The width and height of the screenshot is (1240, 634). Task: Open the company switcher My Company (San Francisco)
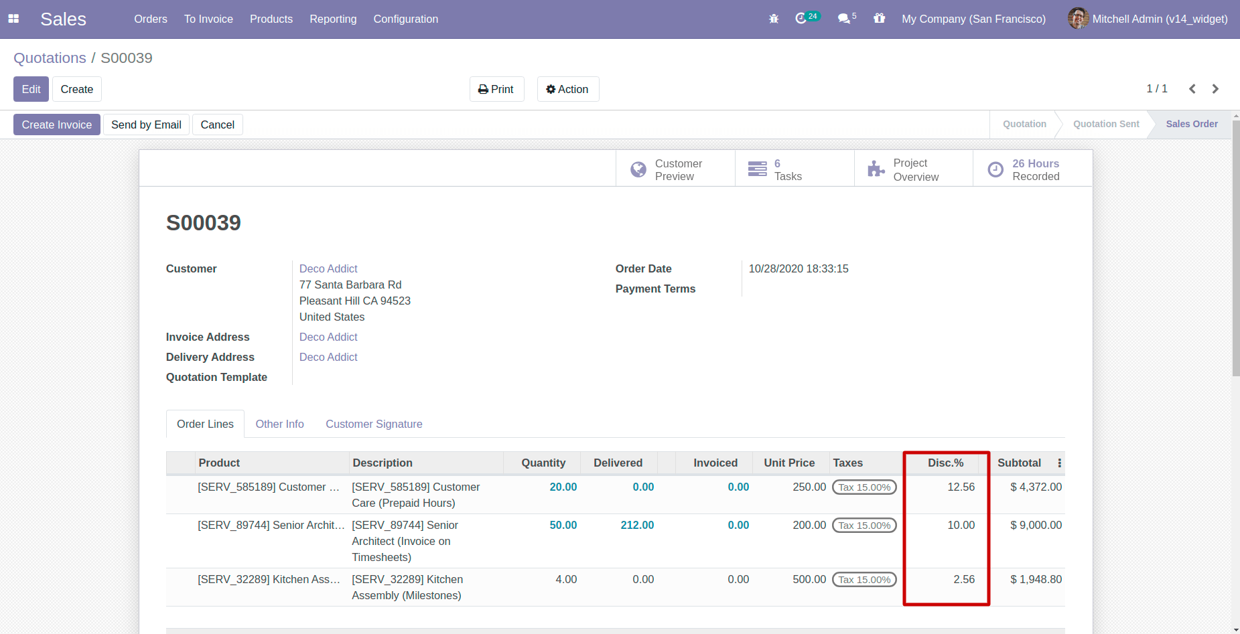(x=973, y=19)
